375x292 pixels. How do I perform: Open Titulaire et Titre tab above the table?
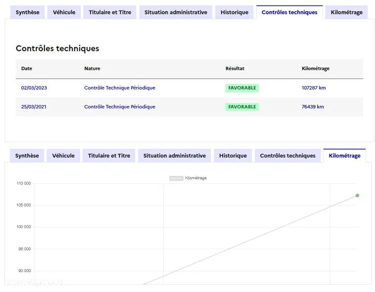[110, 12]
